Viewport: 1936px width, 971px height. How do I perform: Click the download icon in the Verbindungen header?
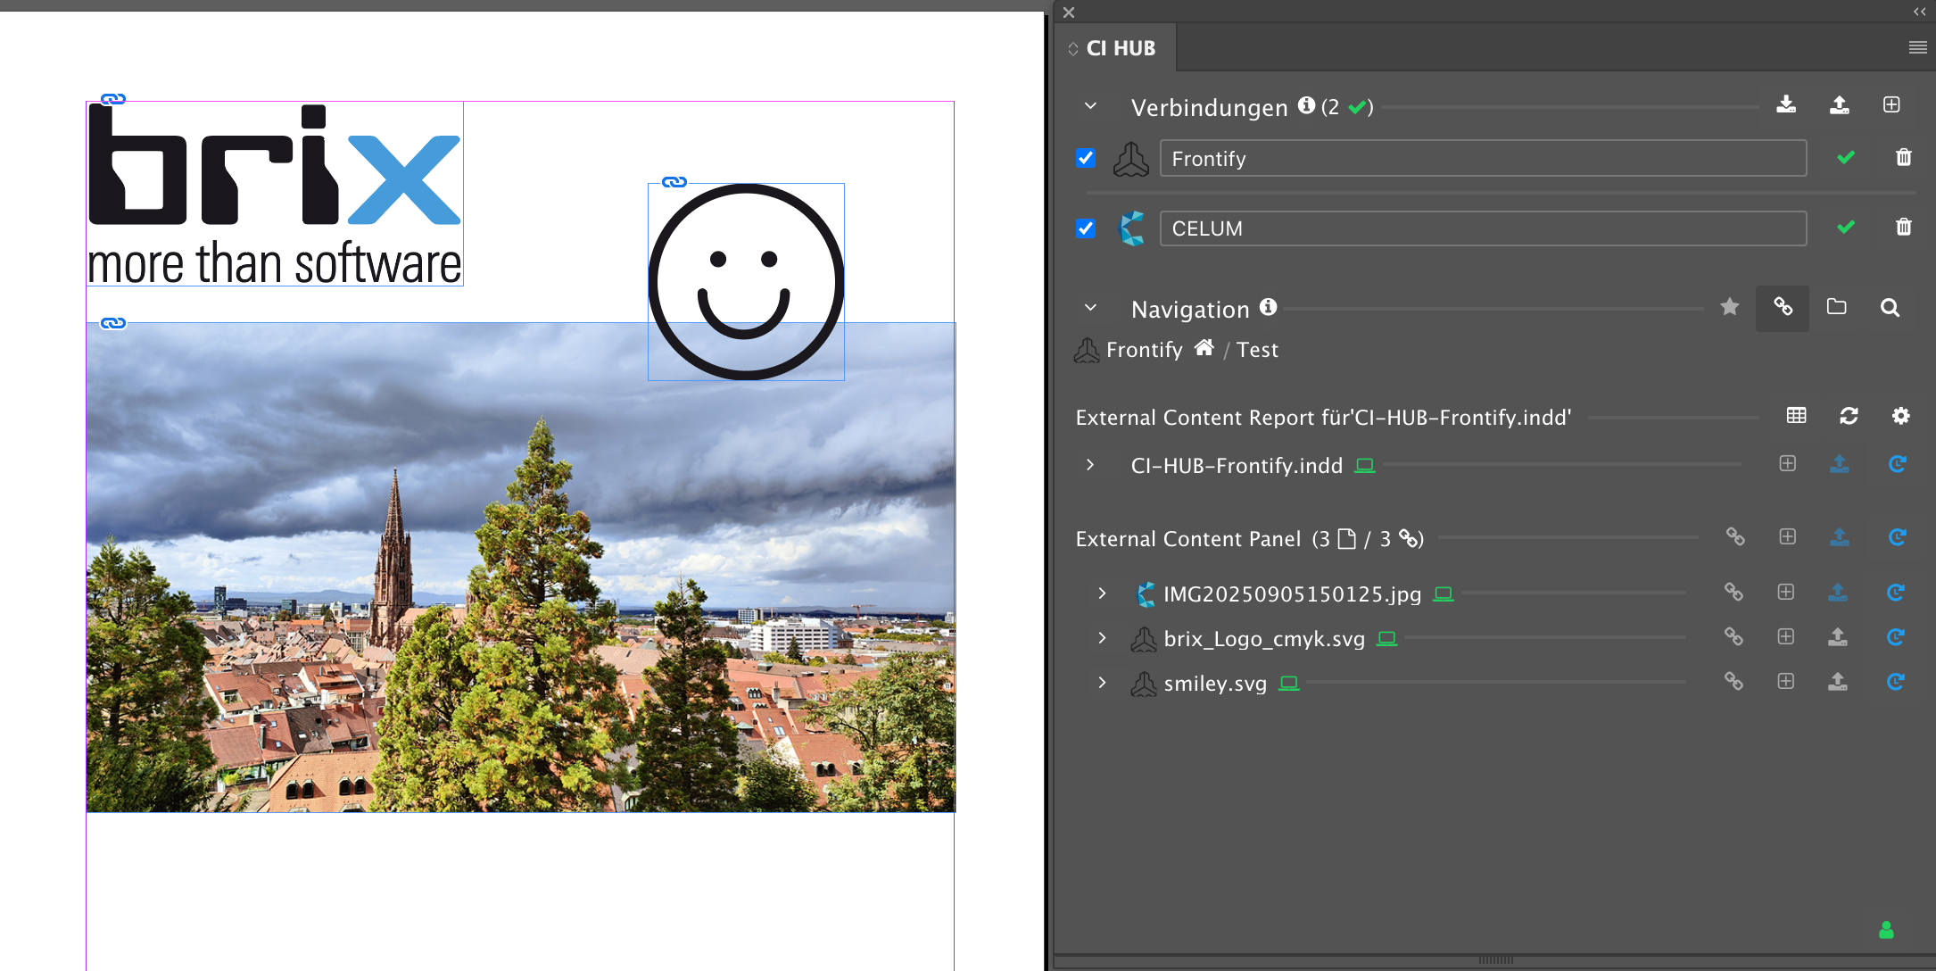click(x=1786, y=104)
